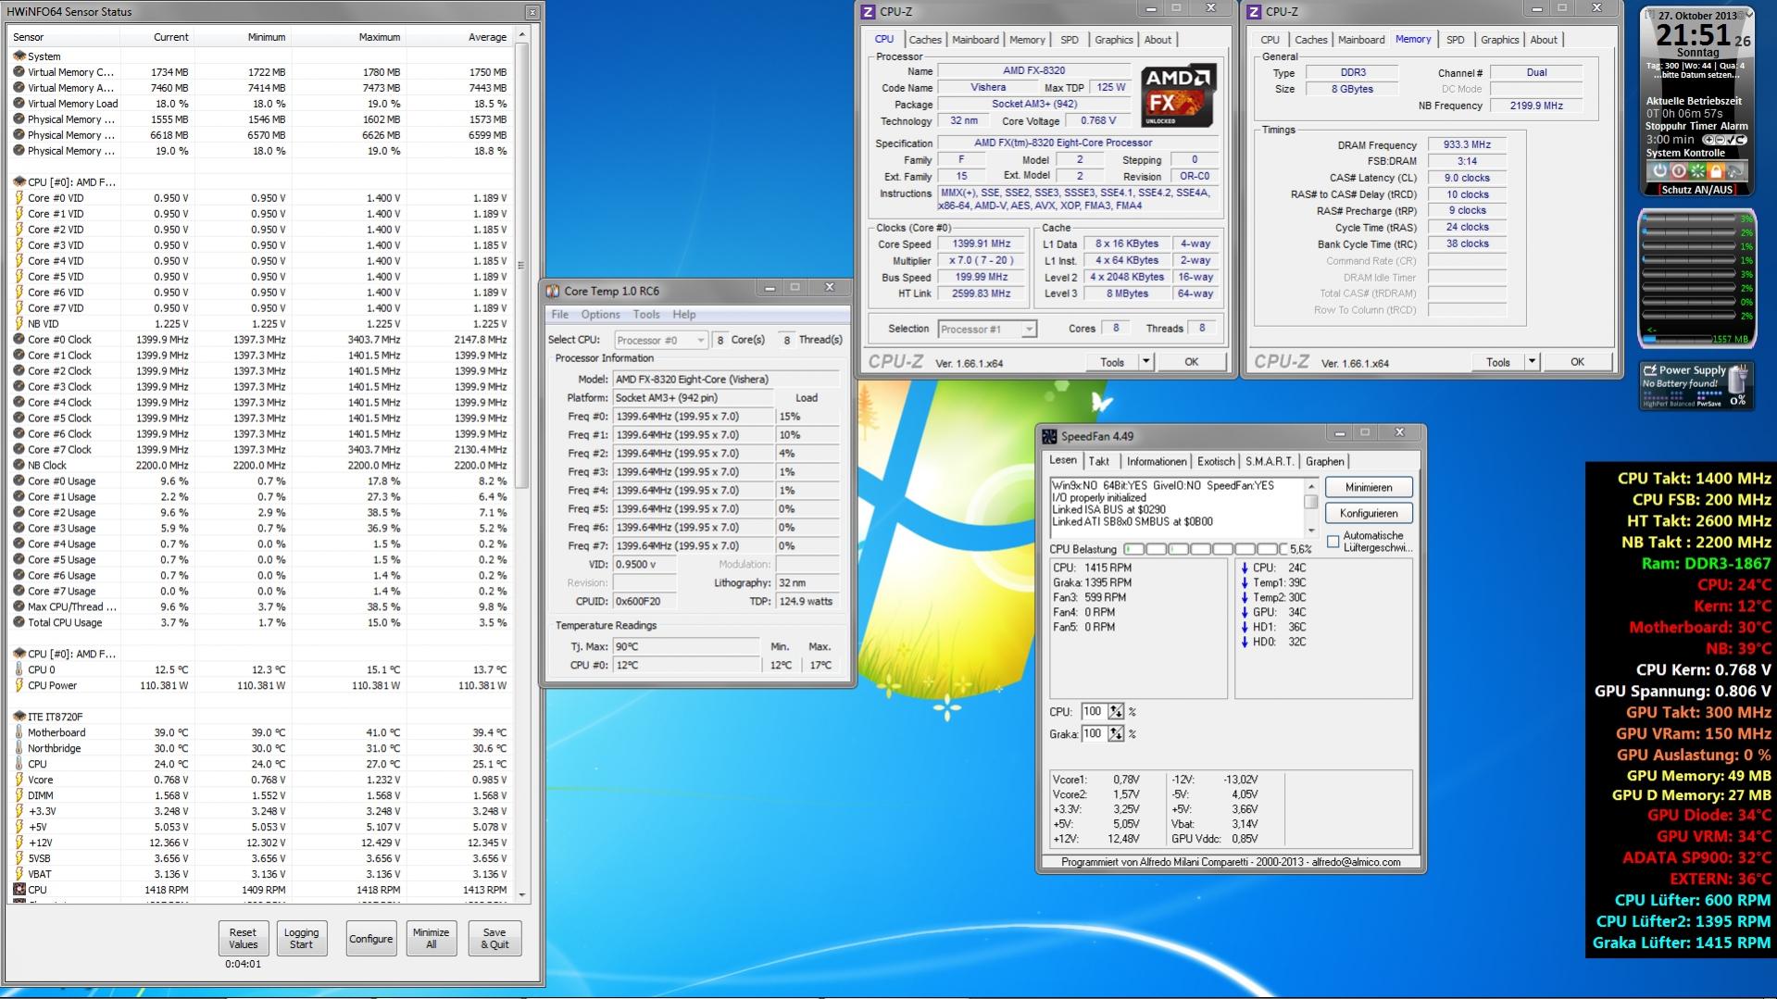Screen dimensions: 1777x999
Task: Switch to the Caches tab in left CPU-Z window
Action: pos(925,40)
